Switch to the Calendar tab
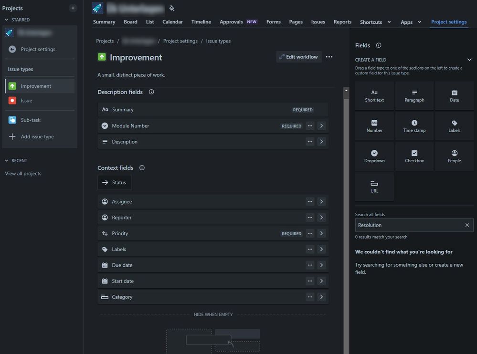 click(x=172, y=22)
